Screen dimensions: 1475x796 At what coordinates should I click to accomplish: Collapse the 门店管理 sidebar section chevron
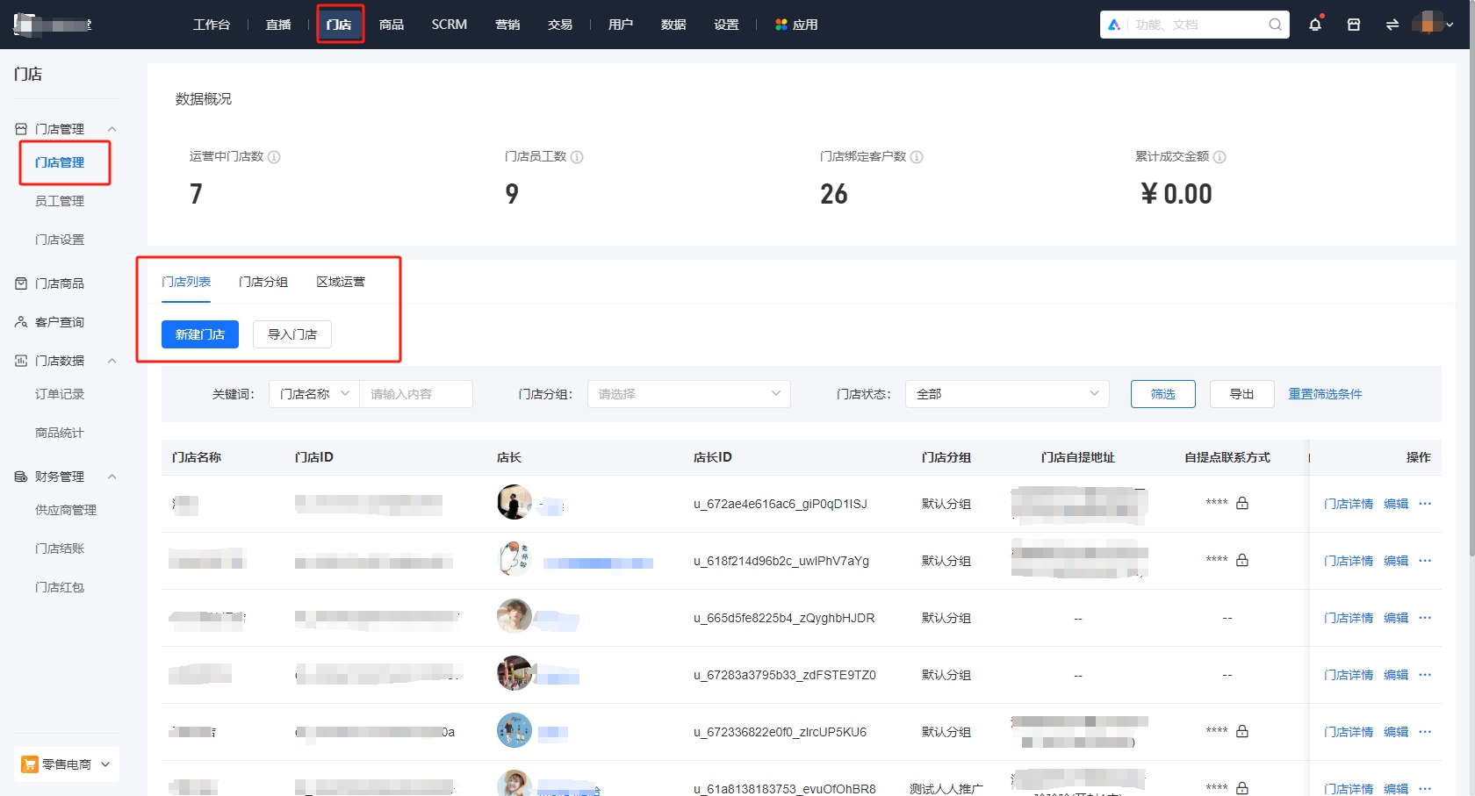coord(112,128)
